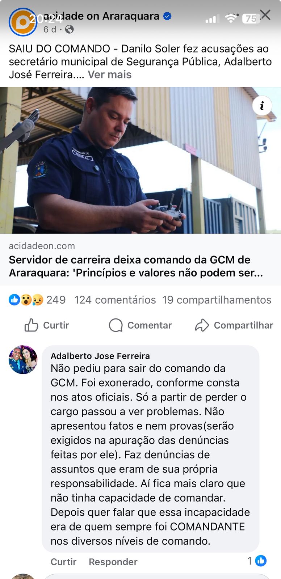Open Adalberto Jose Ferreira's profile name
The width and height of the screenshot is (281, 579).
[x=100, y=356]
